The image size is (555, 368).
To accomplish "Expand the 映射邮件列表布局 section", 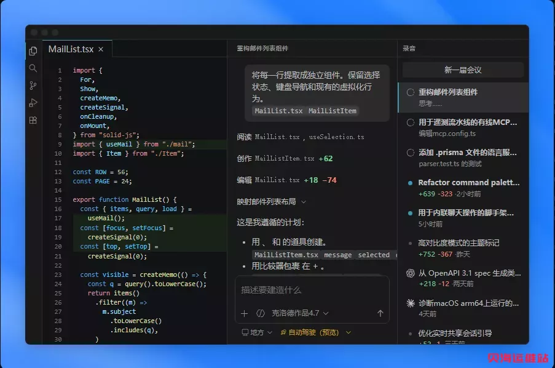I will pos(271,202).
